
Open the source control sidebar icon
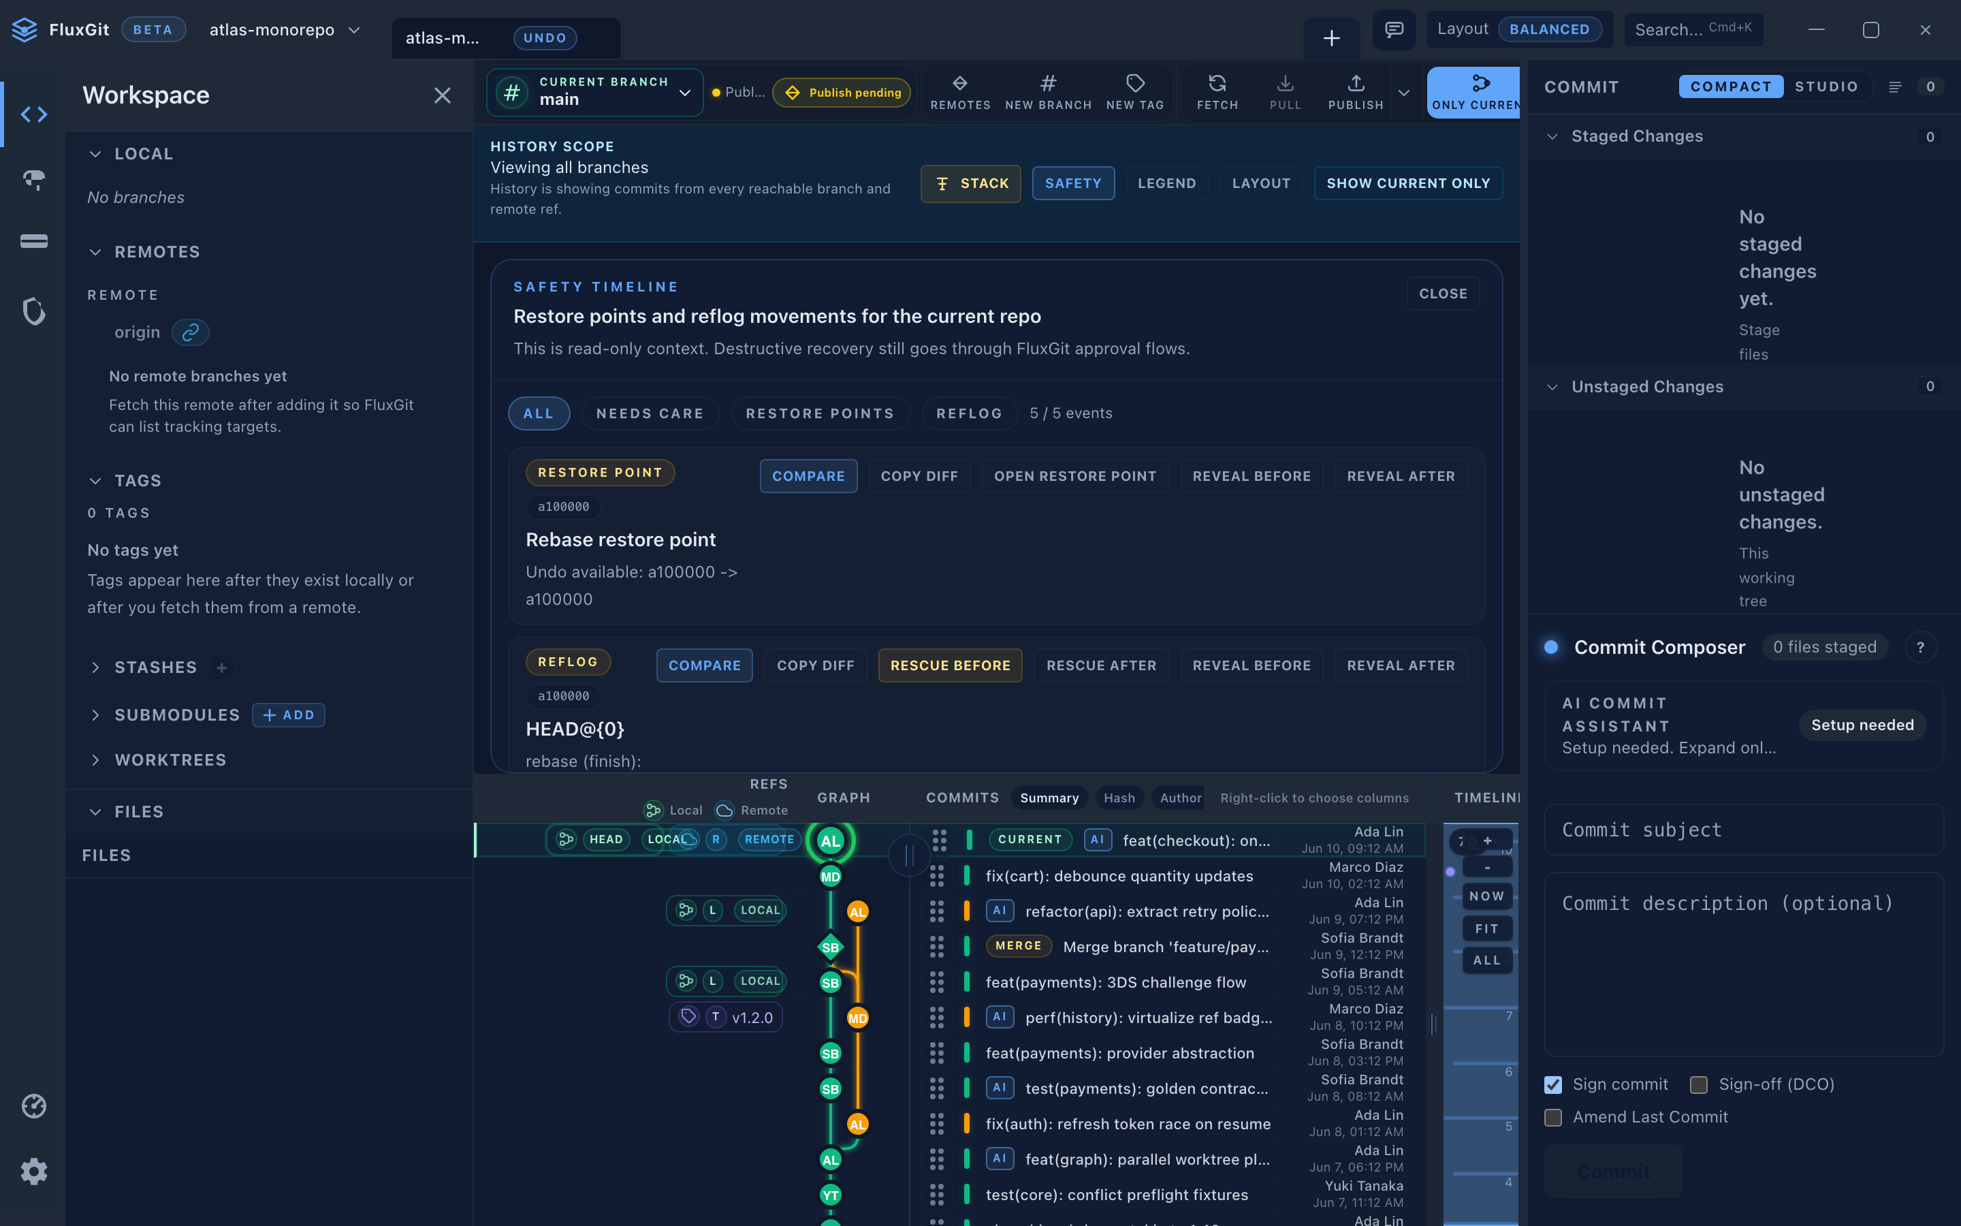click(x=33, y=114)
